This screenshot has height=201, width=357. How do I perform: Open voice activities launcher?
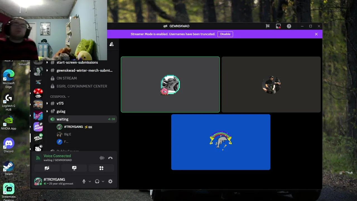tap(101, 168)
